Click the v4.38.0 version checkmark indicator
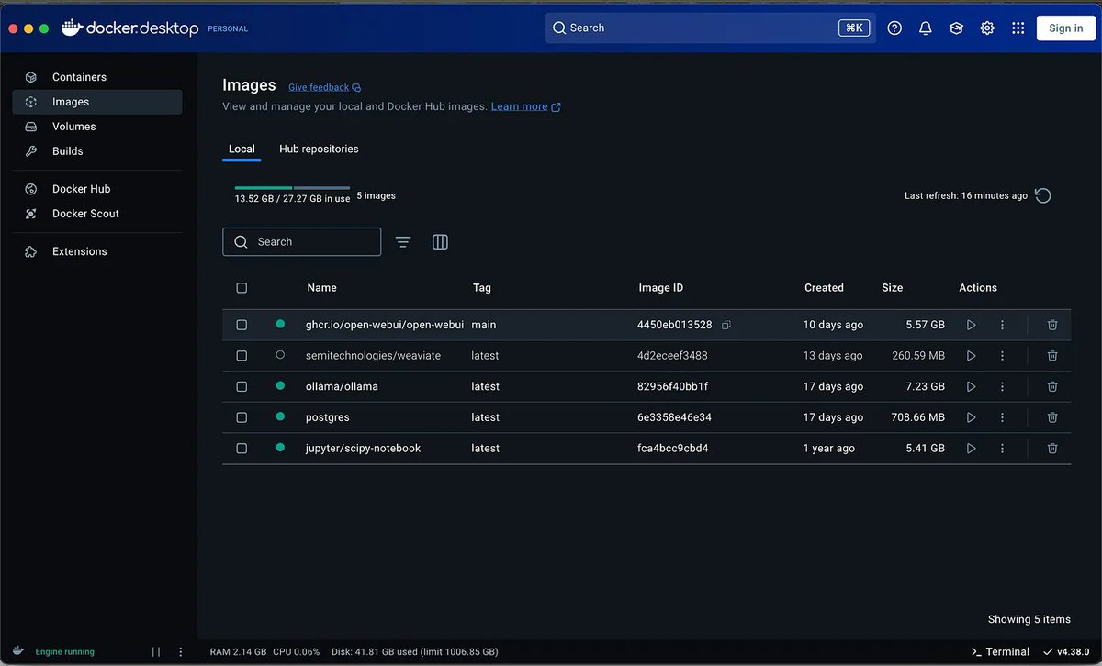1102x666 pixels. tap(1067, 652)
